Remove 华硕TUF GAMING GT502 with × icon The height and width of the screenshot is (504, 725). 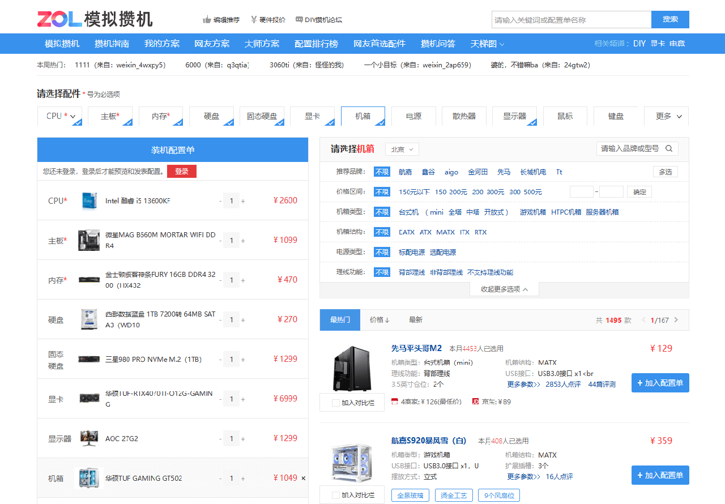(x=303, y=478)
